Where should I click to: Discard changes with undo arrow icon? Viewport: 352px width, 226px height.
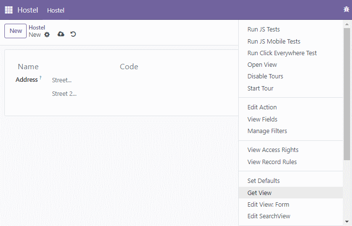coord(73,34)
